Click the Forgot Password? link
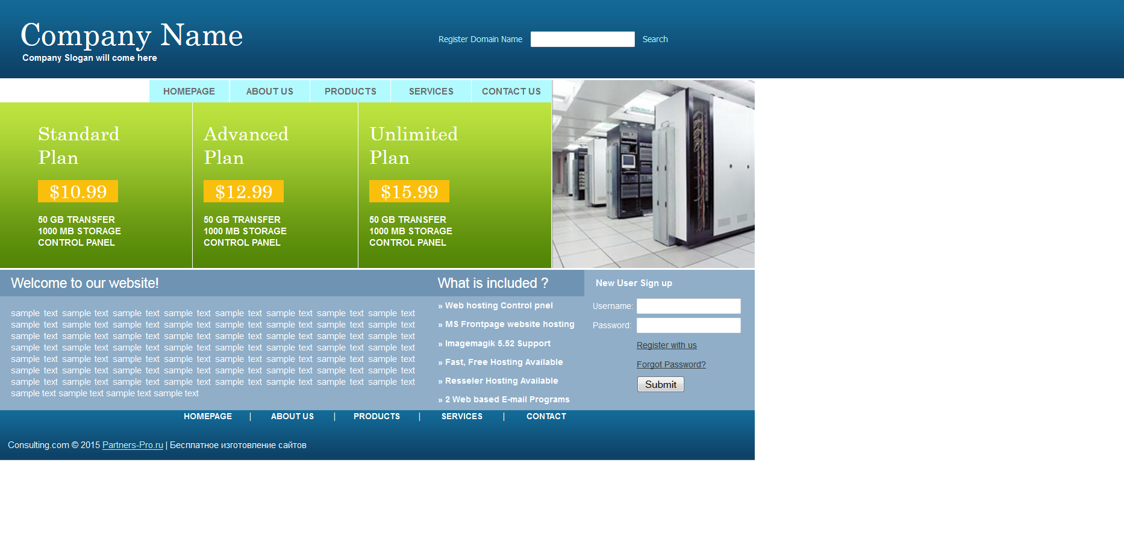 (x=670, y=364)
